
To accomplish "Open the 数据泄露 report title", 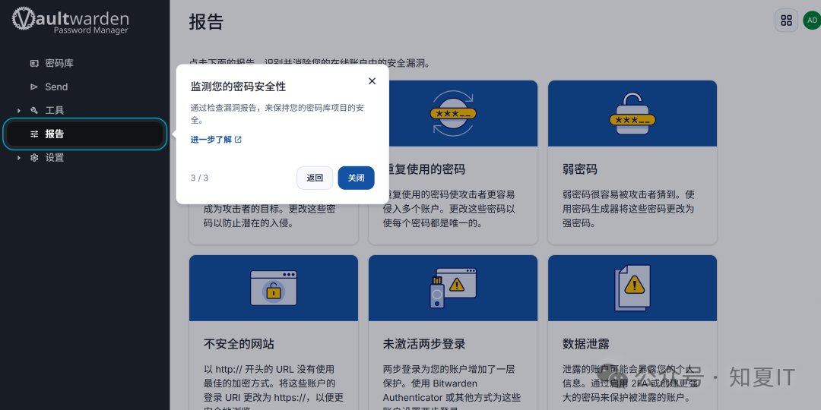I will click(585, 344).
